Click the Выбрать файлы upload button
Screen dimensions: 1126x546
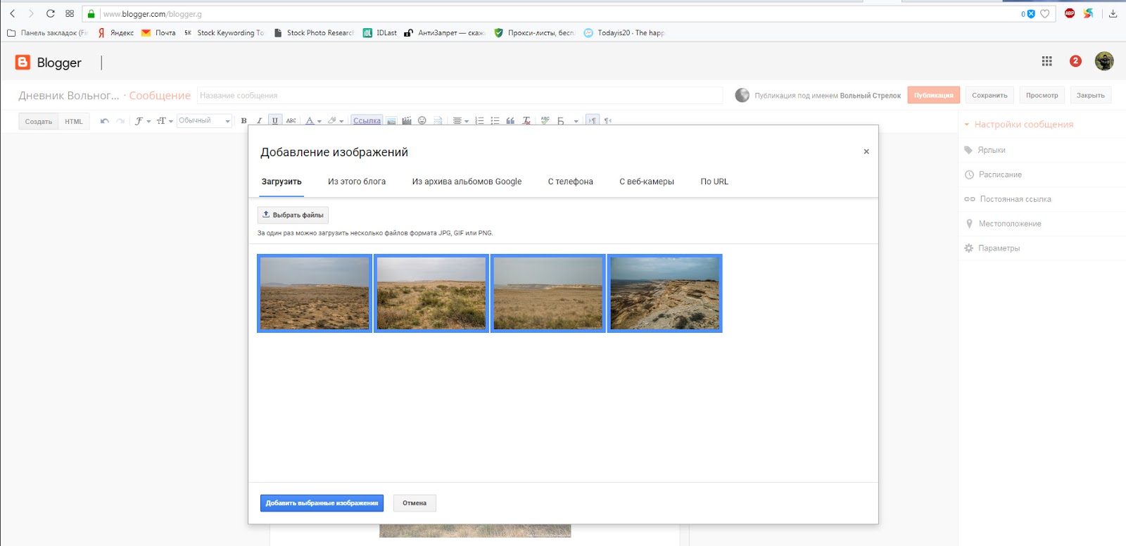[293, 215]
